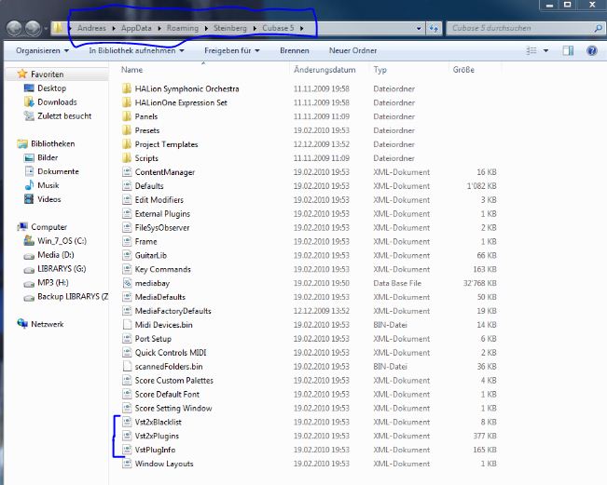
Task: Click the magnifier icon in the search box
Action: [x=598, y=28]
